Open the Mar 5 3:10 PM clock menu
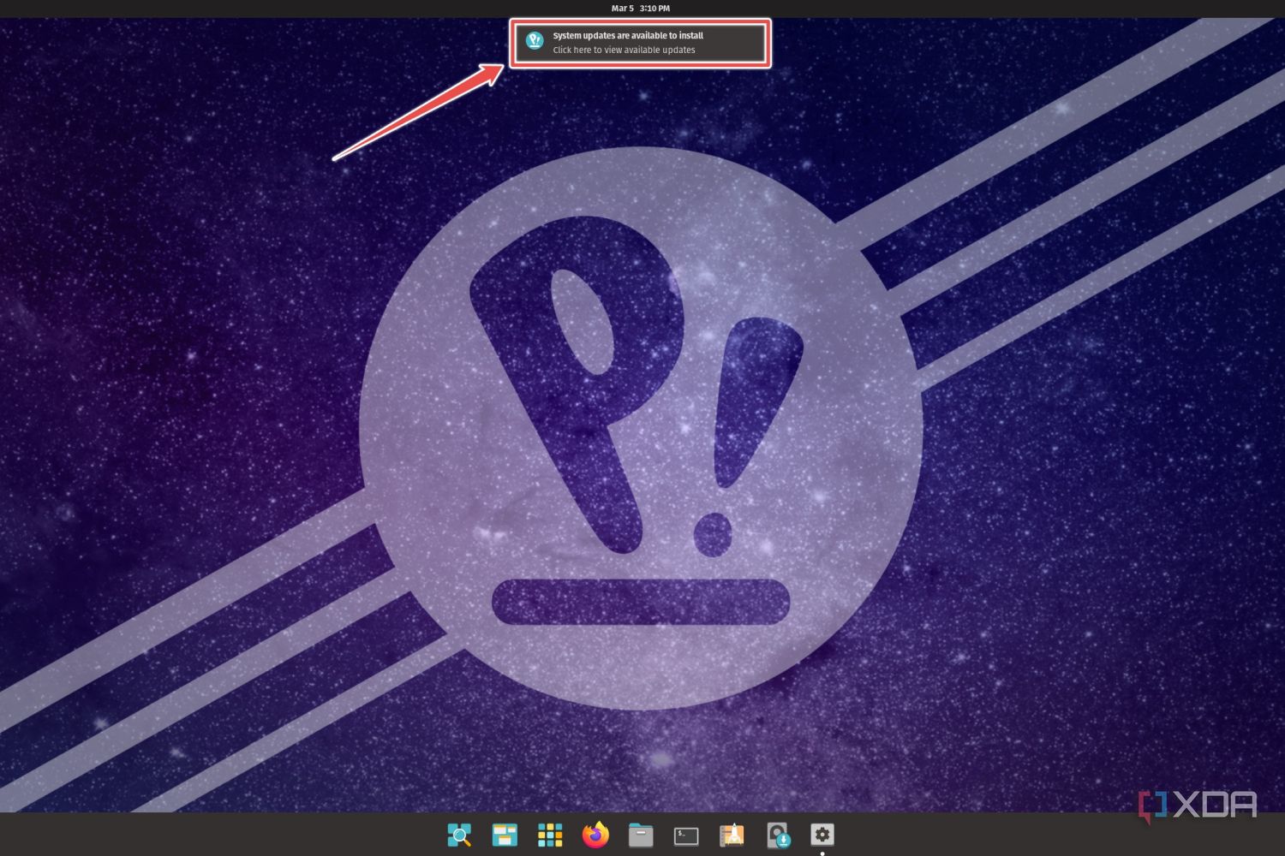1285x856 pixels. (641, 9)
